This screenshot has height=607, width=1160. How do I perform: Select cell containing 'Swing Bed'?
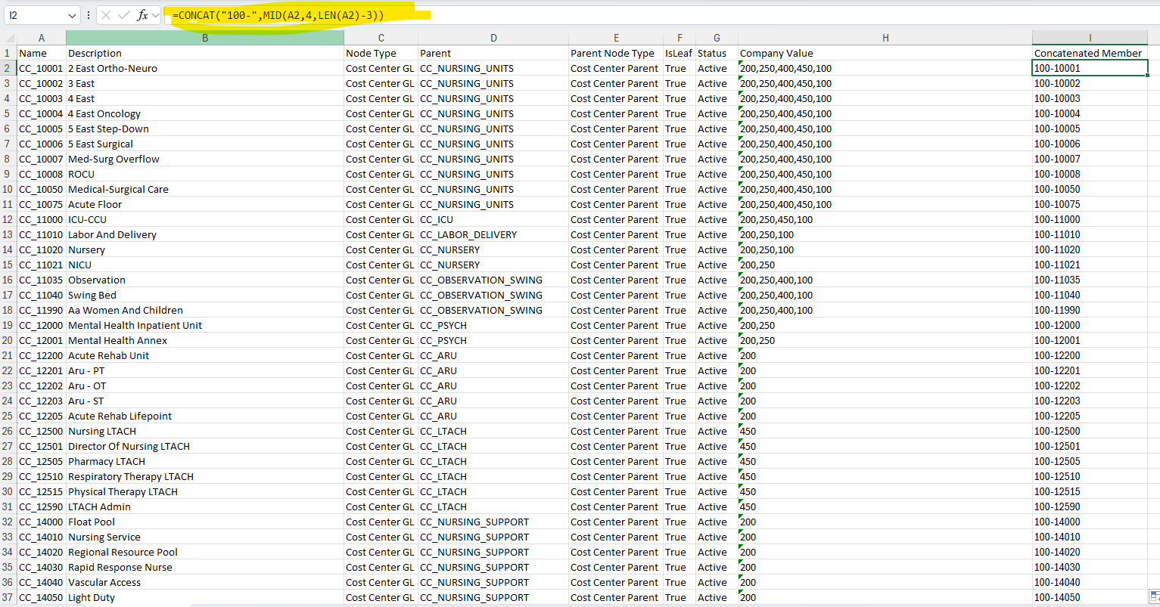pos(204,295)
